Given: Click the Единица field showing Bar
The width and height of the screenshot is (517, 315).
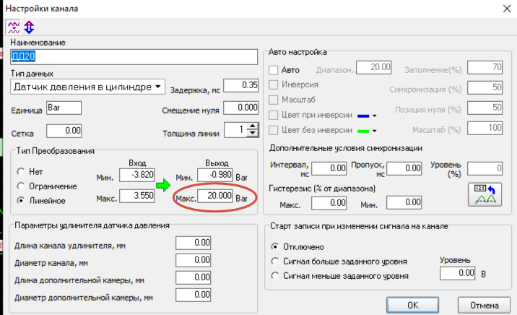Looking at the screenshot, I should pyautogui.click(x=64, y=108).
